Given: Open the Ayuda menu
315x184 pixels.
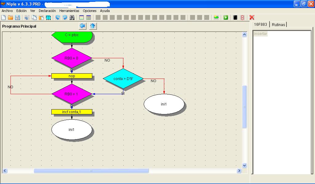Looking at the screenshot, I should 105,11.
